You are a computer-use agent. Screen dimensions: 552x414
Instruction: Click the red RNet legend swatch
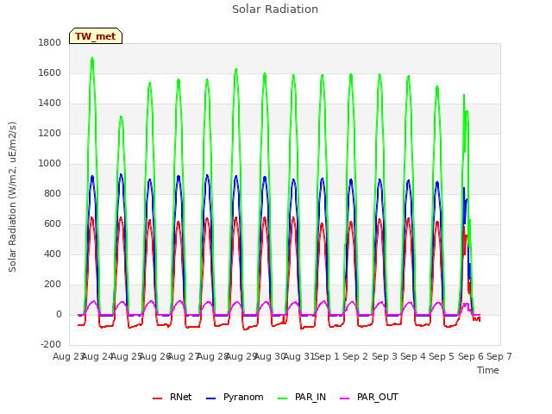pos(157,398)
